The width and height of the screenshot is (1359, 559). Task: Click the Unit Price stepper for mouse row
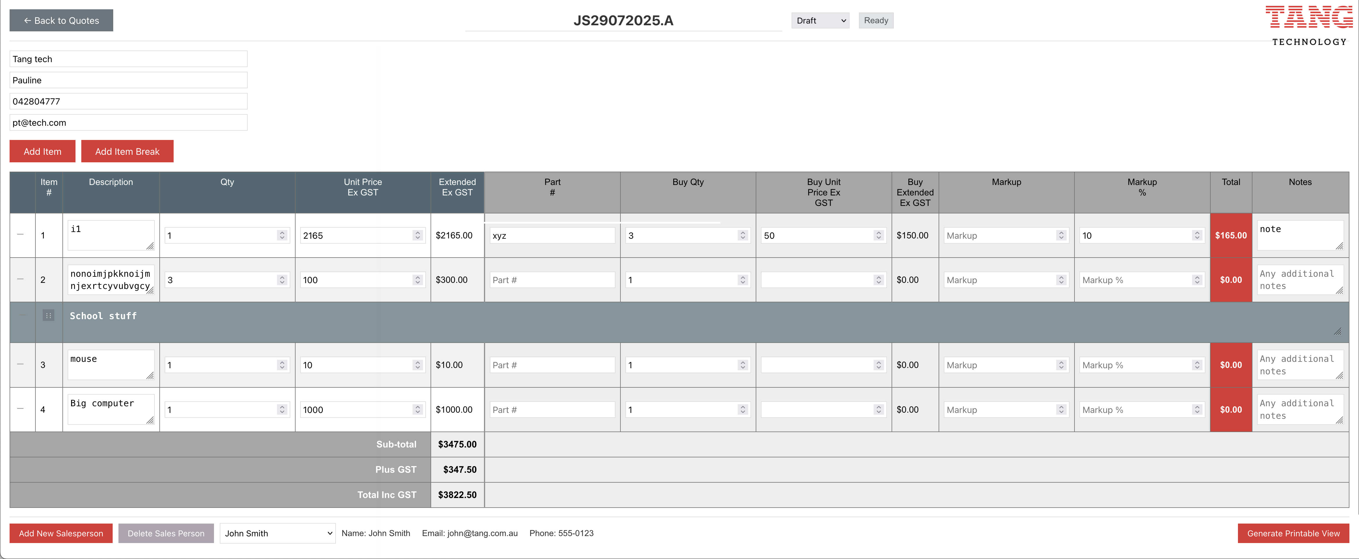pos(417,365)
